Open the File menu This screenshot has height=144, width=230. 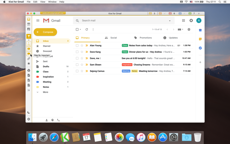(x=29, y=2)
